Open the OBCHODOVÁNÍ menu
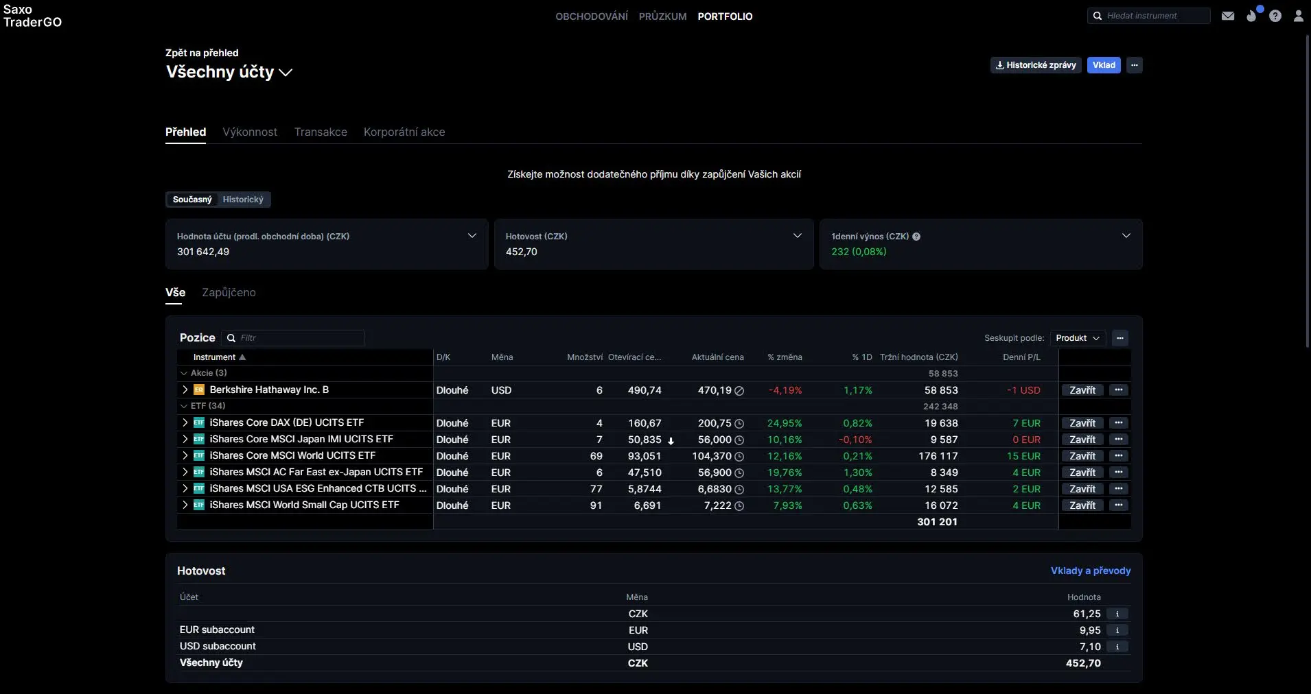The width and height of the screenshot is (1311, 694). click(x=591, y=16)
